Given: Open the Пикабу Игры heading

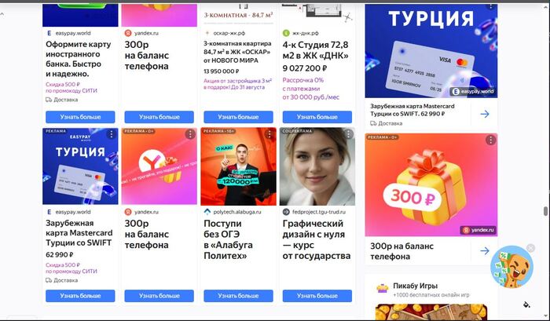Looking at the screenshot, I should click(416, 286).
